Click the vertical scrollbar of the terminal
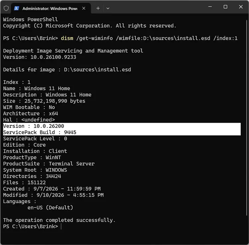Screen dimensions: 249x245 coord(246,117)
